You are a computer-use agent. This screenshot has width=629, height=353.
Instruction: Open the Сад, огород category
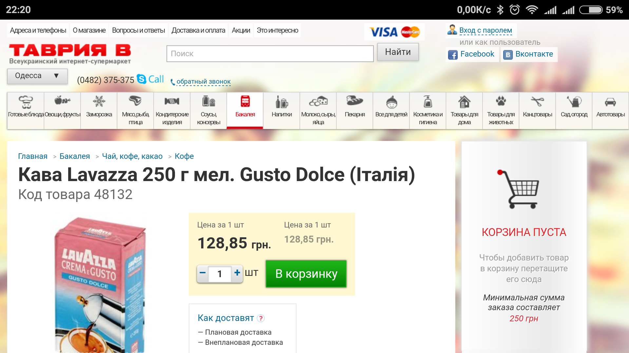(574, 110)
